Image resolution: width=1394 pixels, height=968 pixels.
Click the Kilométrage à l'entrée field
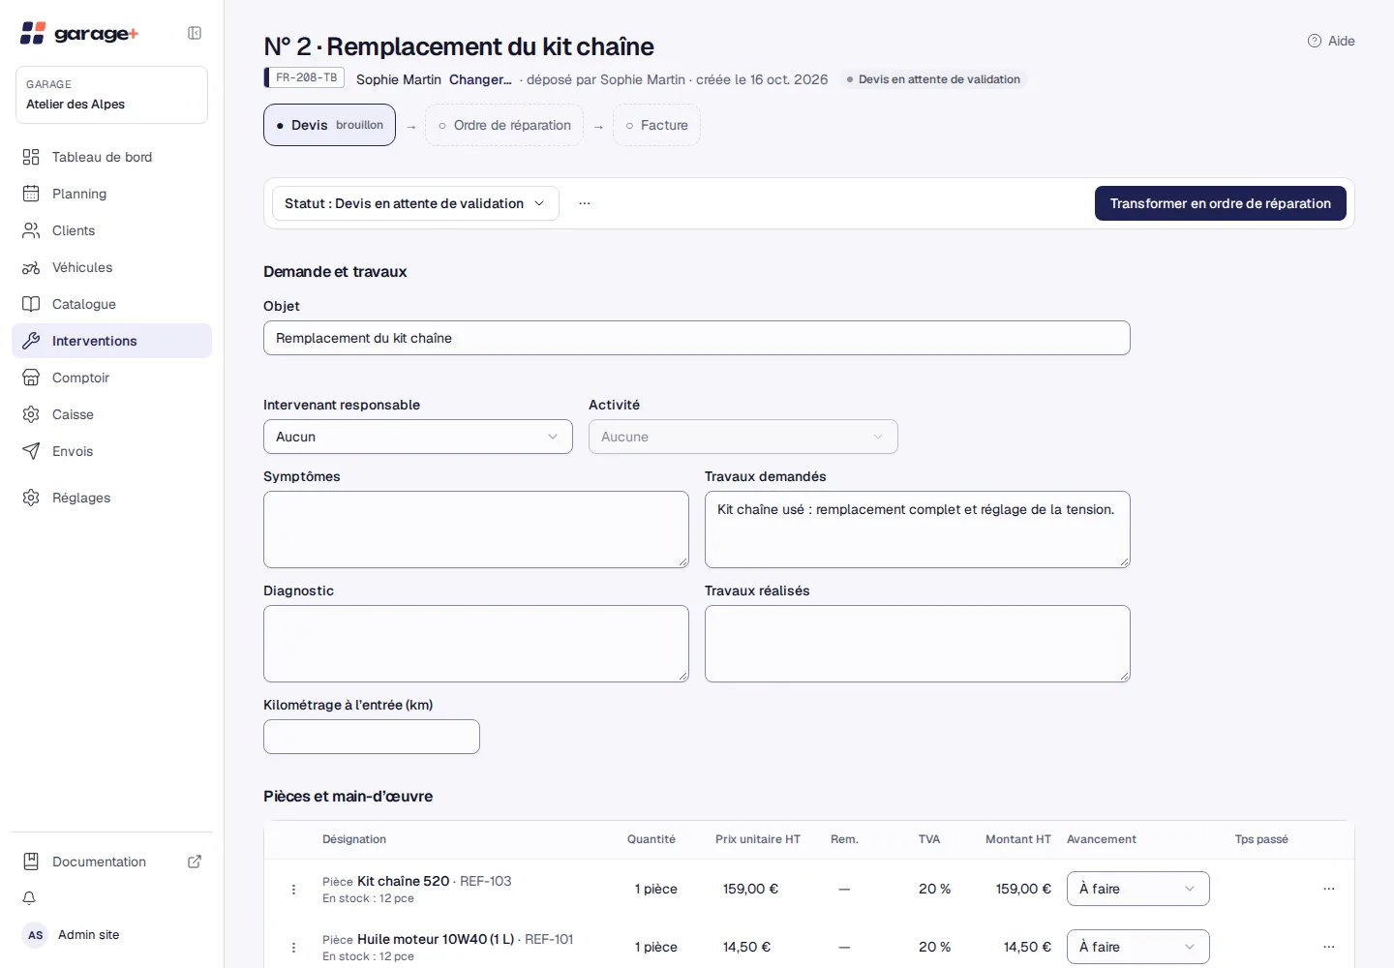coord(372,737)
